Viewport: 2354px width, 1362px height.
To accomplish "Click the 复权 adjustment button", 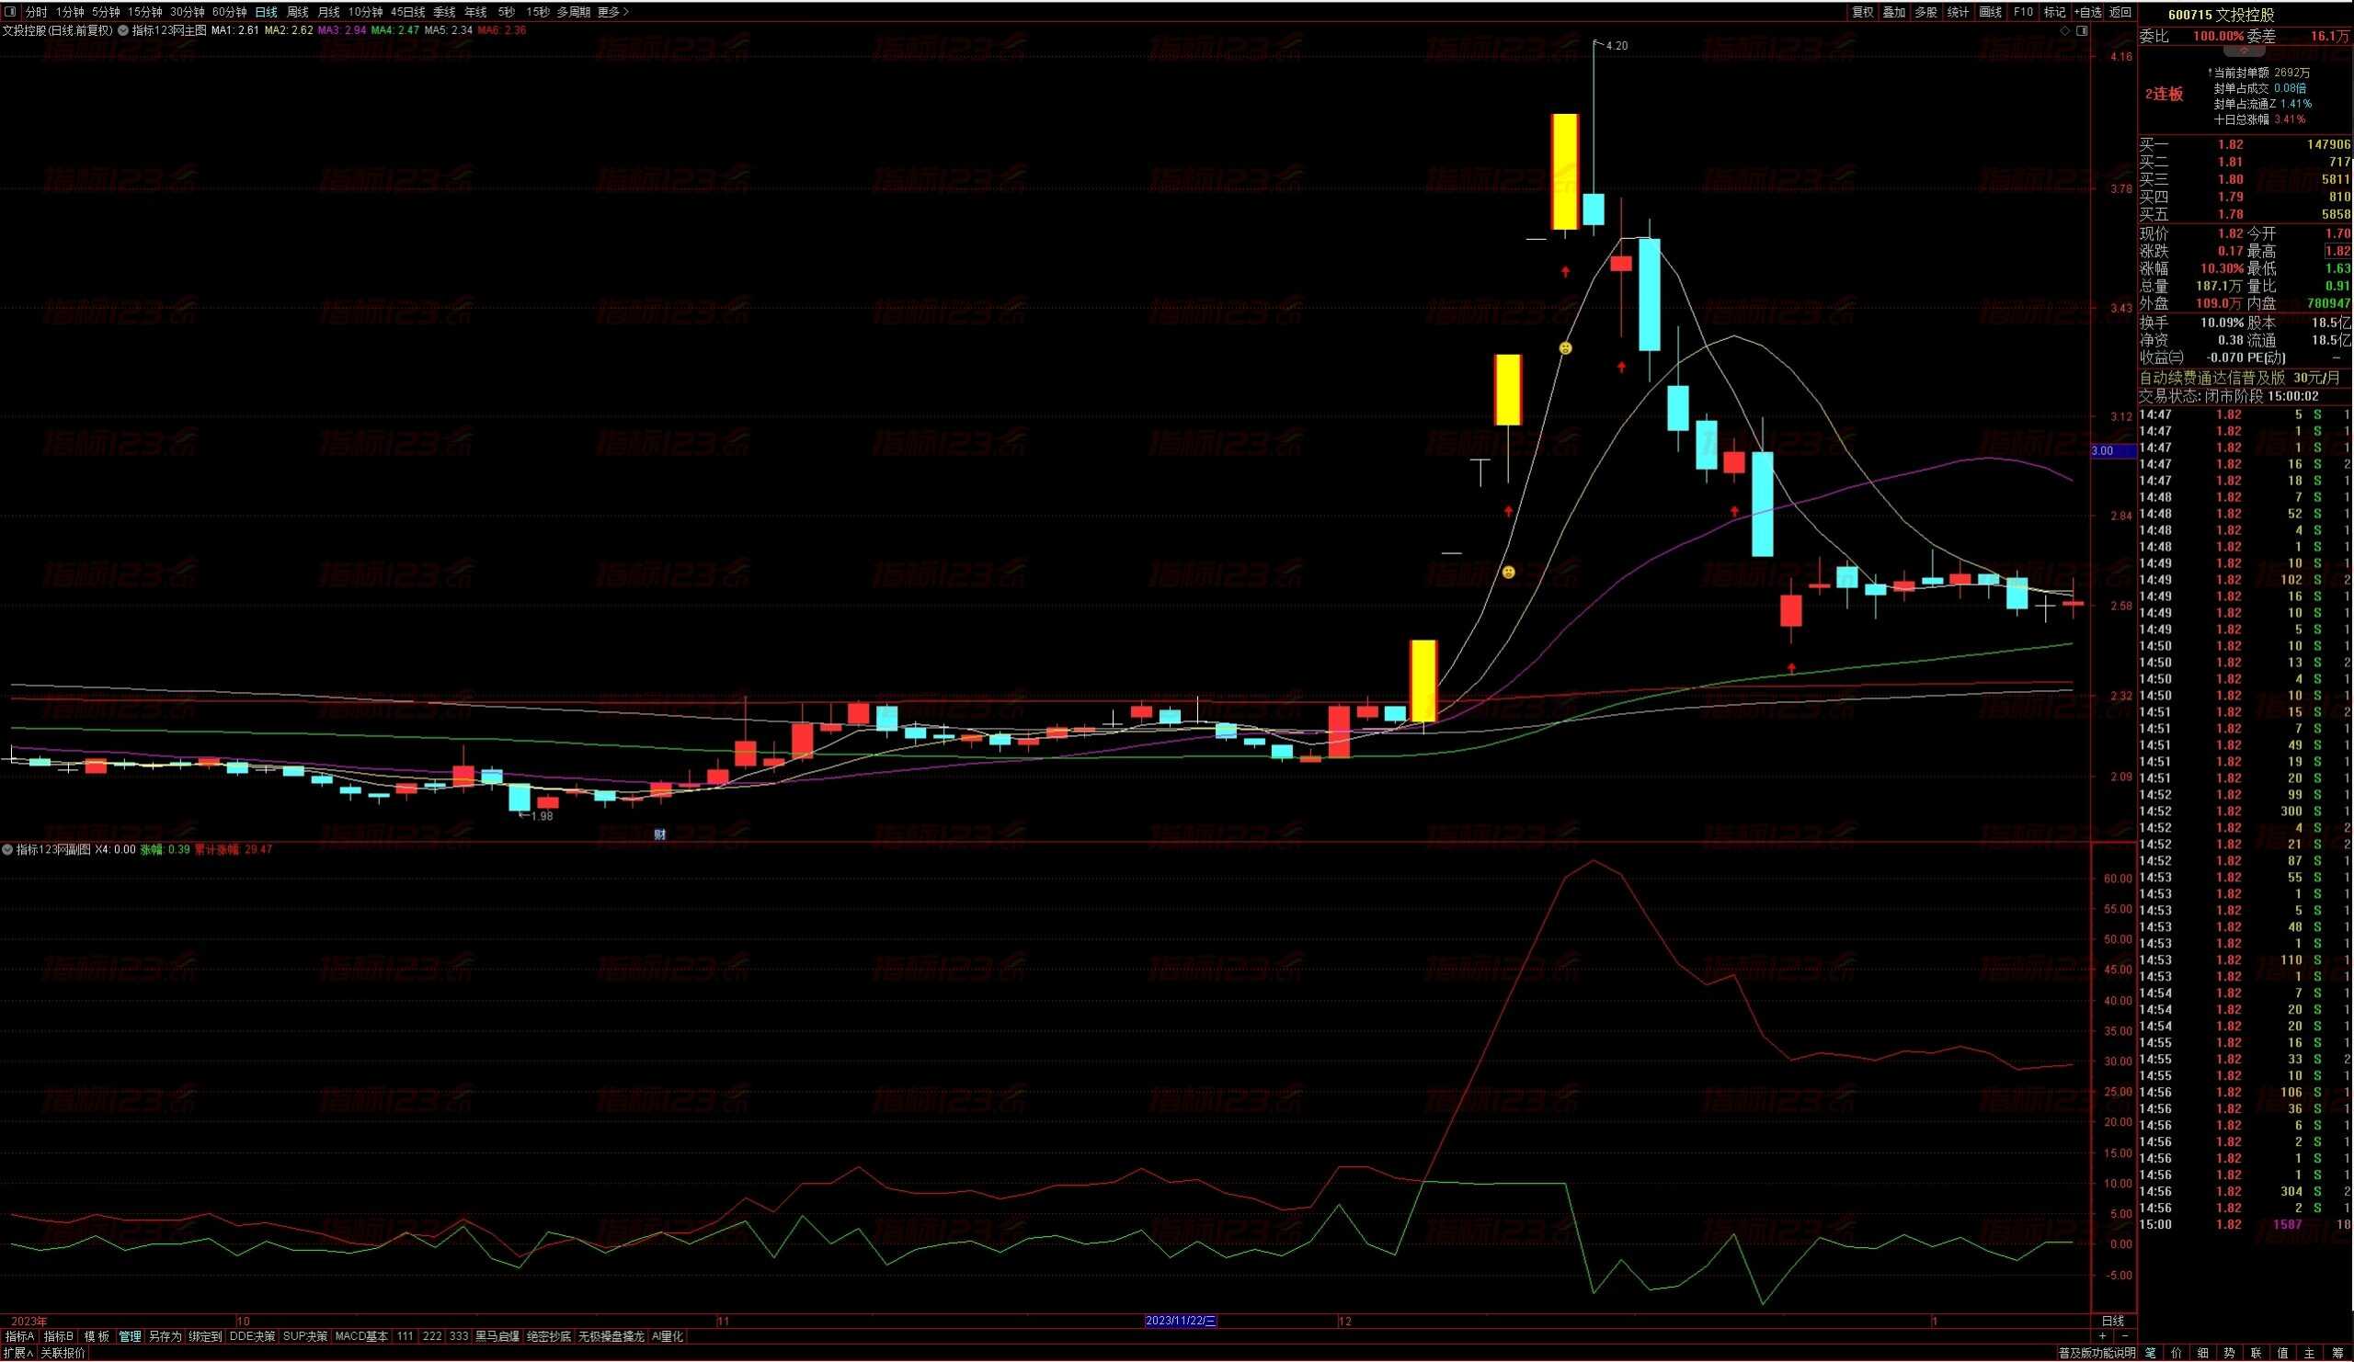I will point(1863,12).
